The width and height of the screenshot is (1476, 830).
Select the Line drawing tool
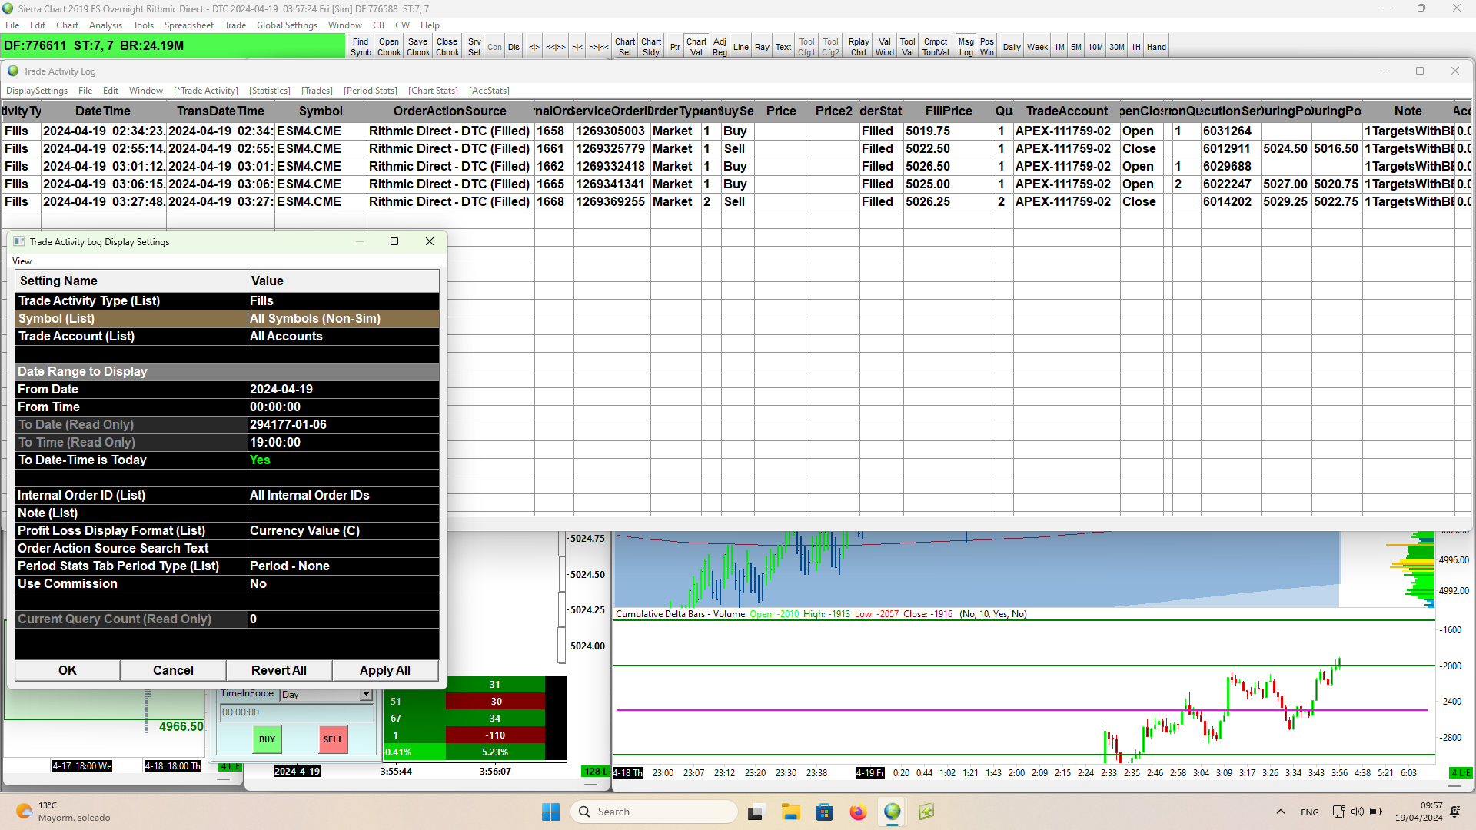click(740, 47)
